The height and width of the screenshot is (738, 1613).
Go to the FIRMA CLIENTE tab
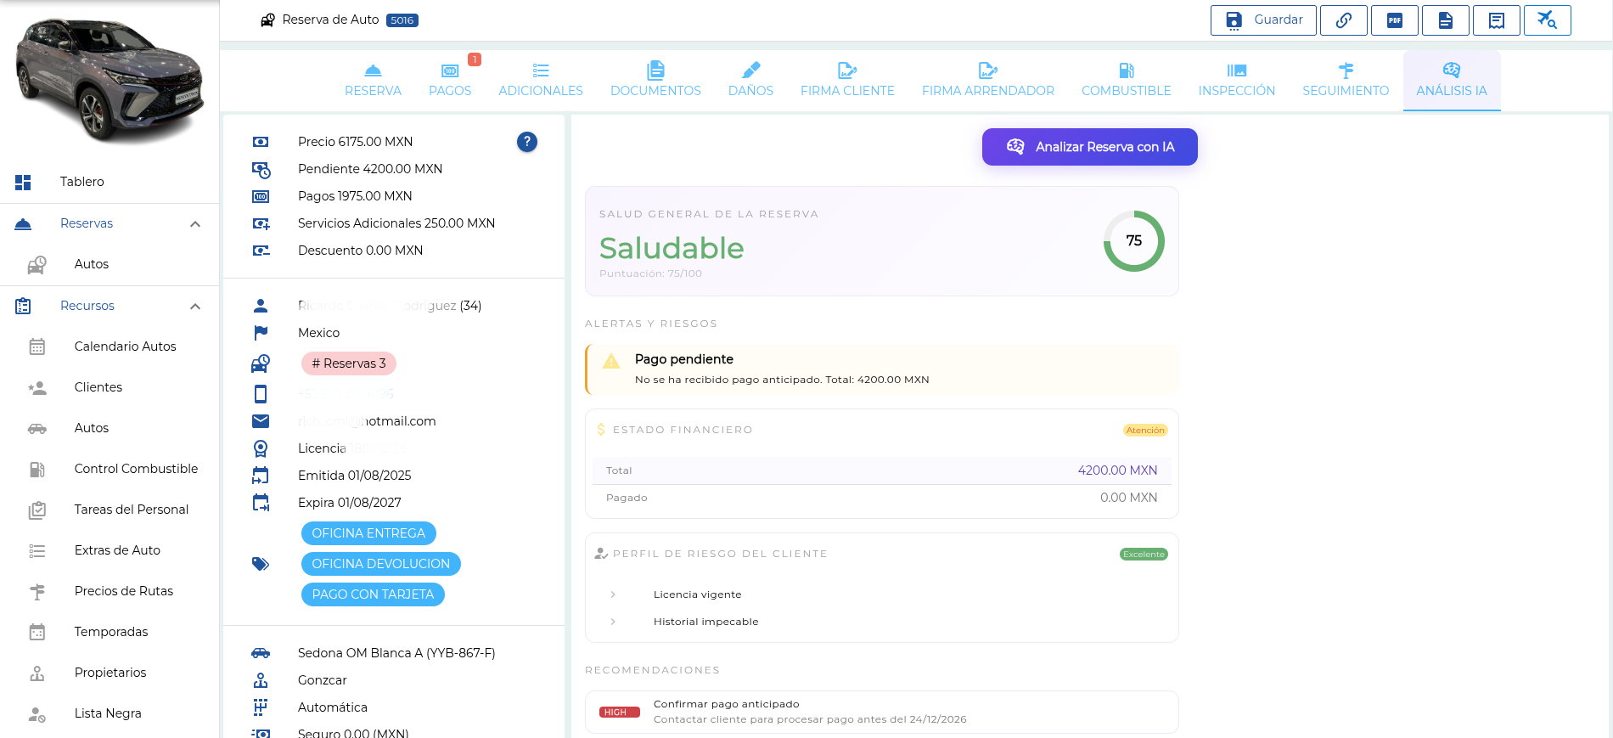click(847, 80)
